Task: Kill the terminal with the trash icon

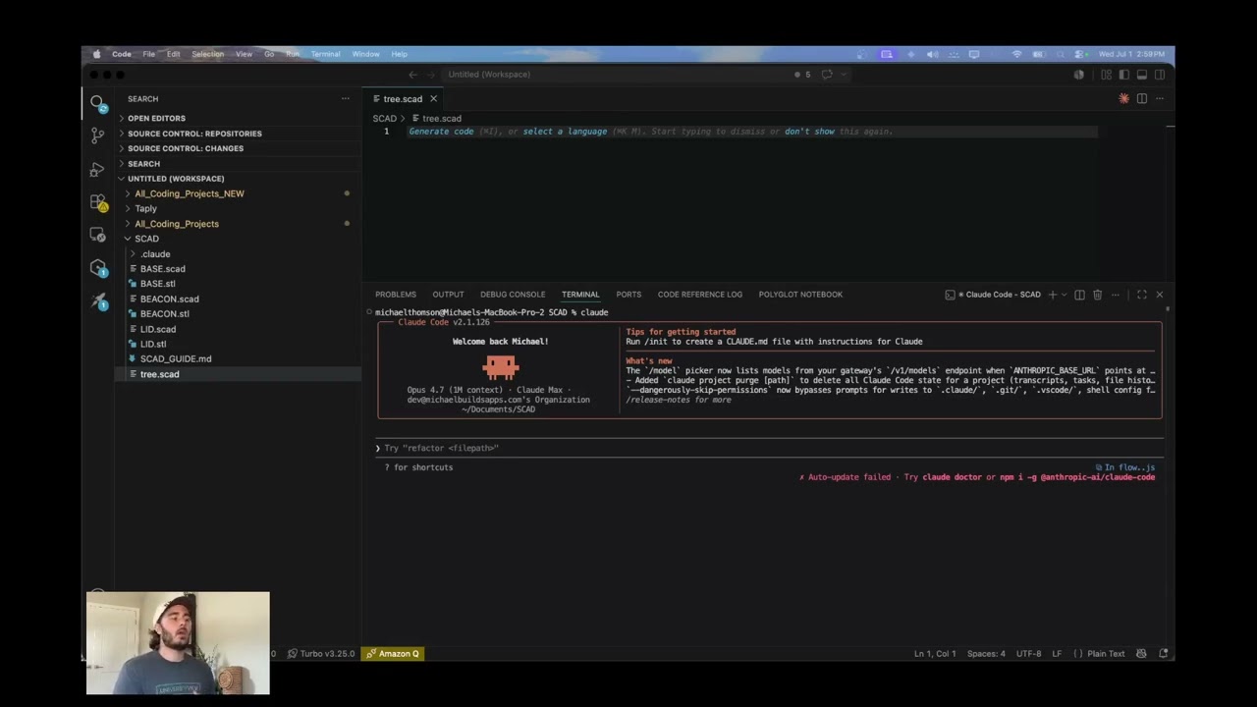Action: [x=1097, y=295]
